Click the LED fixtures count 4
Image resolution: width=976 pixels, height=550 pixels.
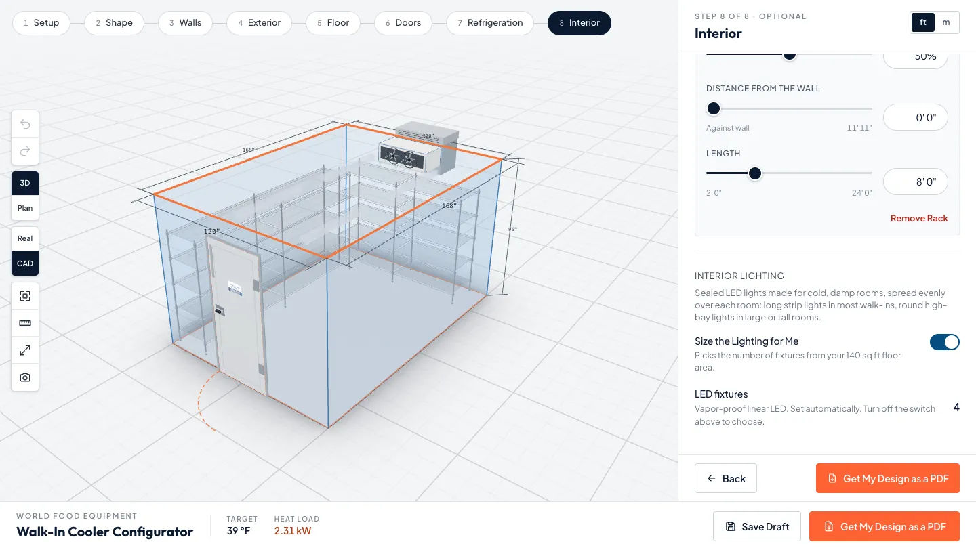point(956,408)
